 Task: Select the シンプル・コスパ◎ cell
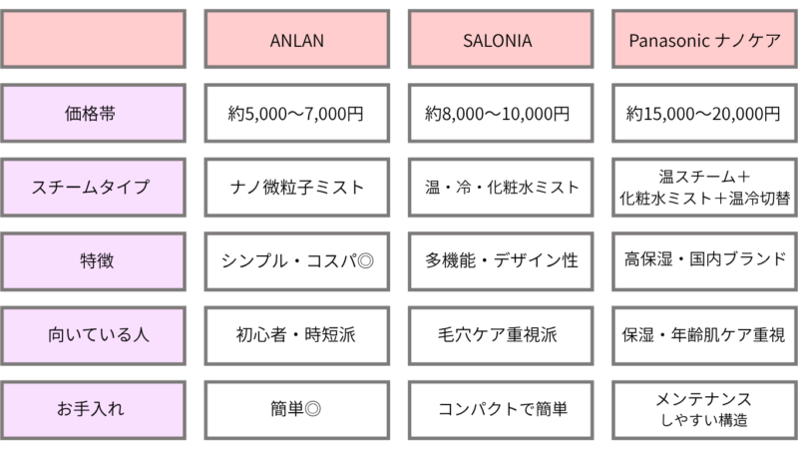coord(297,260)
